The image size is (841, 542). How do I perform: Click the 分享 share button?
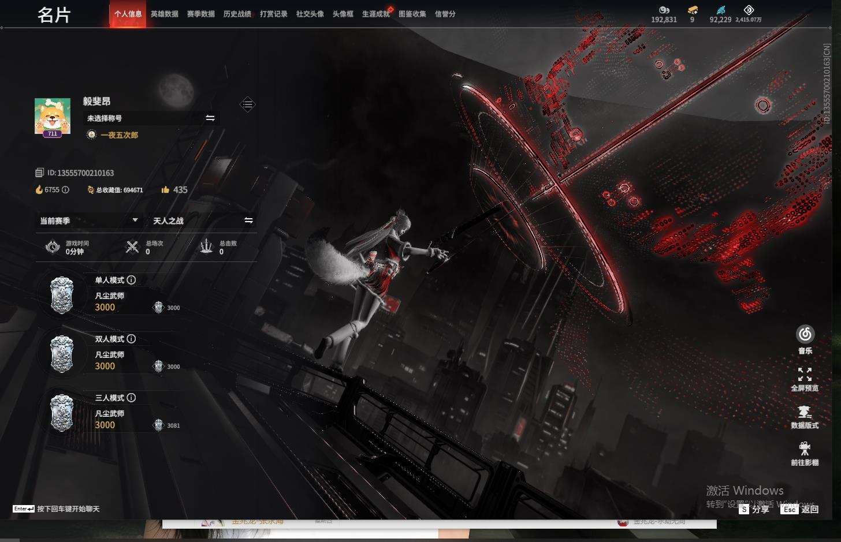pyautogui.click(x=754, y=509)
